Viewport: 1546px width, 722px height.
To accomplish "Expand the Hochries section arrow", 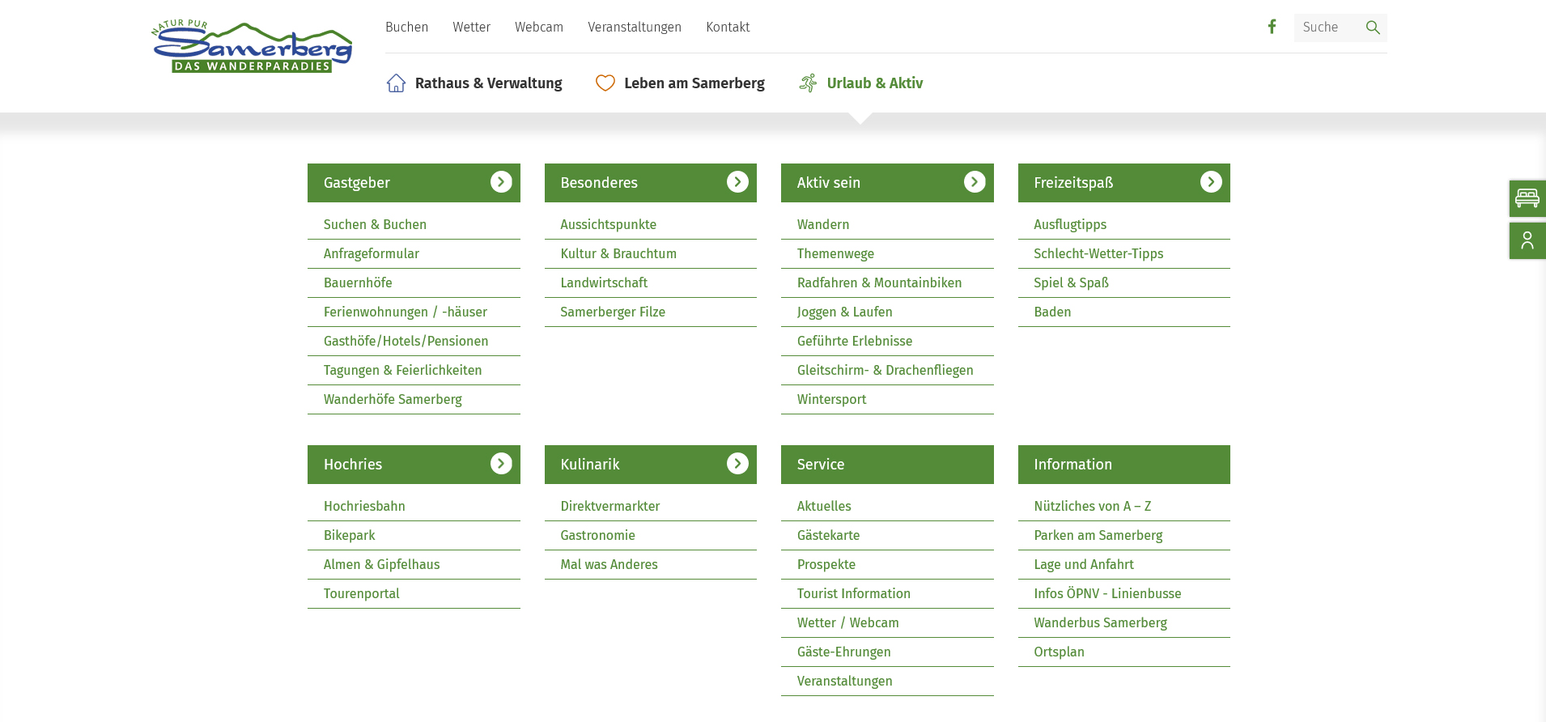I will [x=501, y=464].
